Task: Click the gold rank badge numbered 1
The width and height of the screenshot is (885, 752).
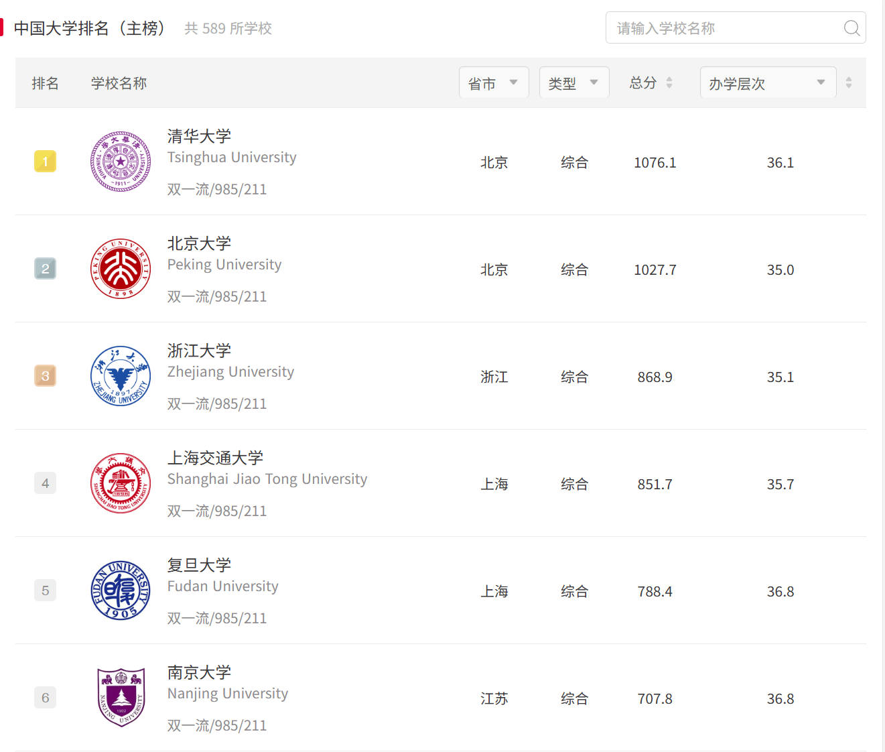Action: 45,162
